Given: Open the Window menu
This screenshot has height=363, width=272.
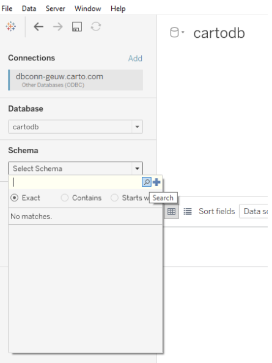Looking at the screenshot, I should pyautogui.click(x=87, y=9).
